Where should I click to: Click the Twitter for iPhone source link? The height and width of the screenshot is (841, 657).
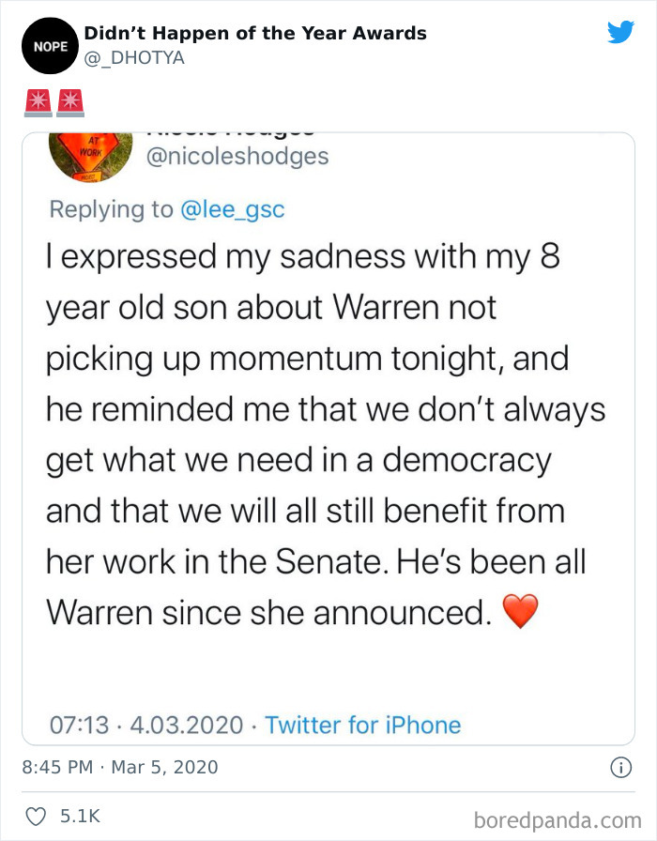point(363,725)
